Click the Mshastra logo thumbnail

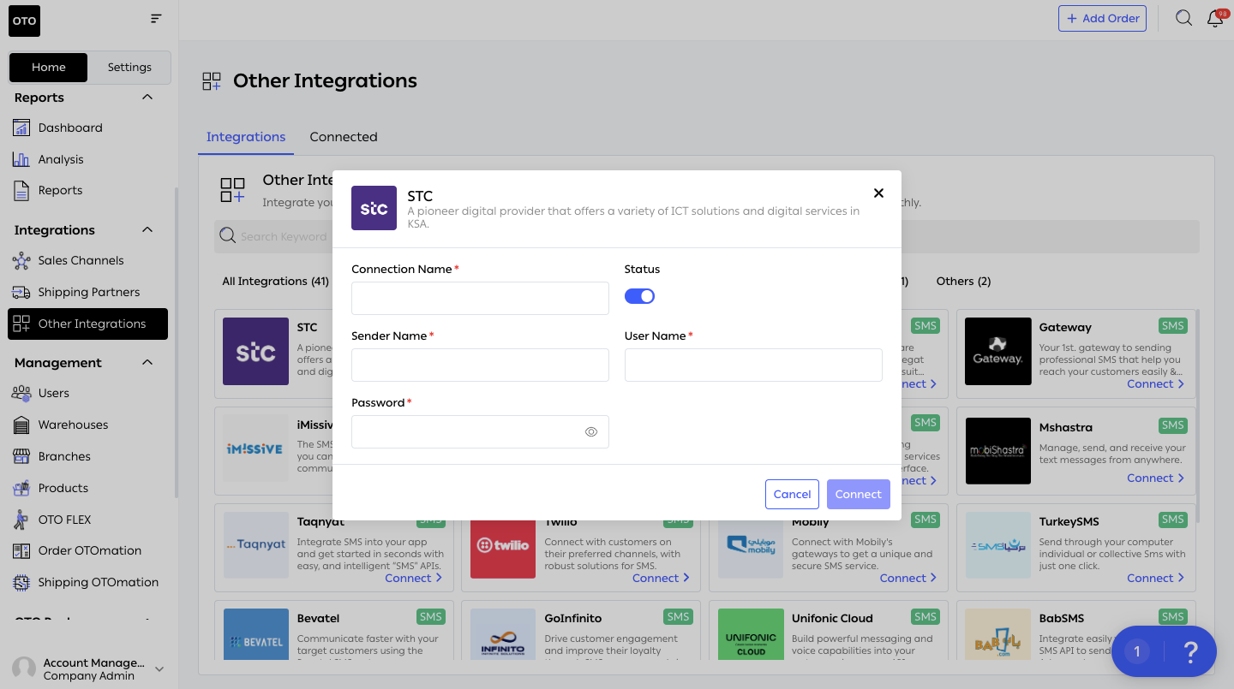pos(997,450)
